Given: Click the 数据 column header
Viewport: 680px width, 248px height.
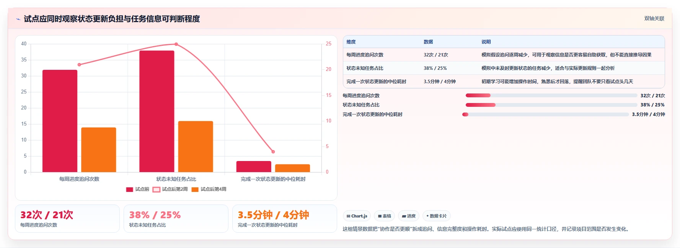Looking at the screenshot, I should 428,42.
